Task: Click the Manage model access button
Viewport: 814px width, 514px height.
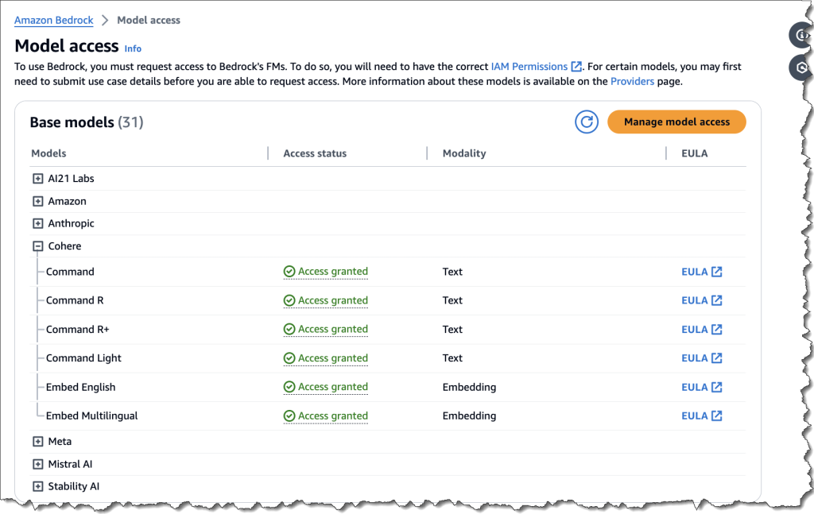Action: (676, 122)
